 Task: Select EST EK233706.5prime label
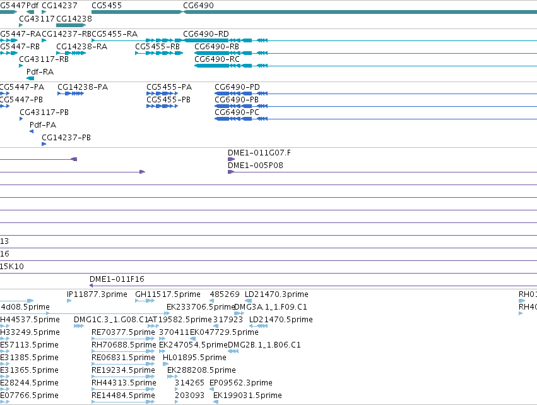(201, 307)
